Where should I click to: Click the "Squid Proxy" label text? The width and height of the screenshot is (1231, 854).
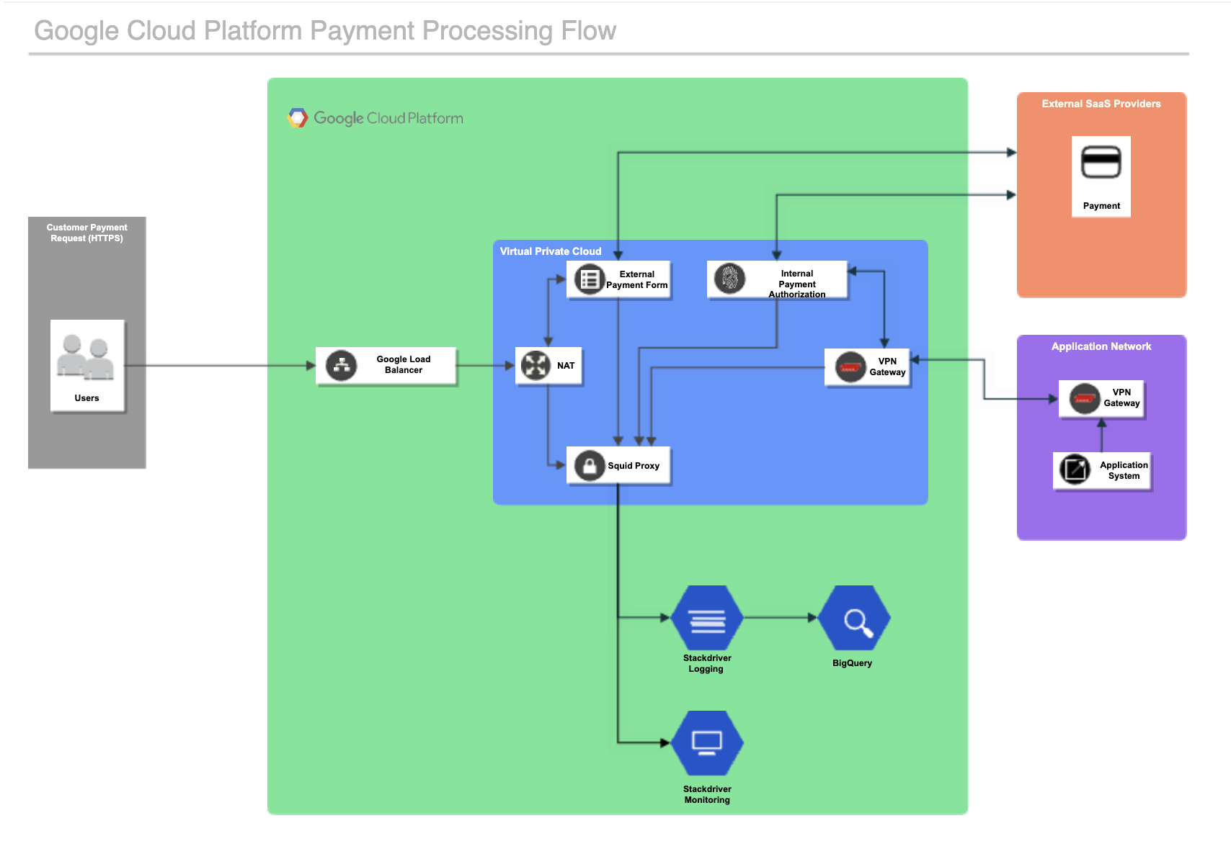634,466
